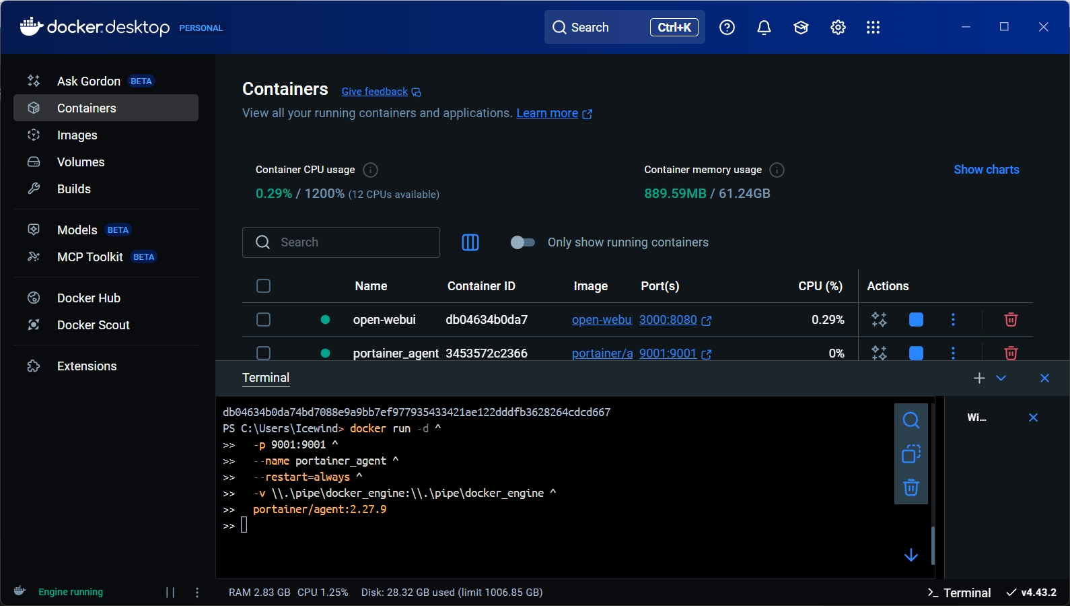Clear the terminal with trash icon

coord(911,487)
